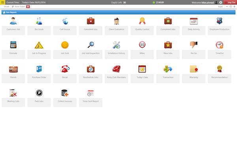Click the Miles speed sign icon

pos(142,45)
